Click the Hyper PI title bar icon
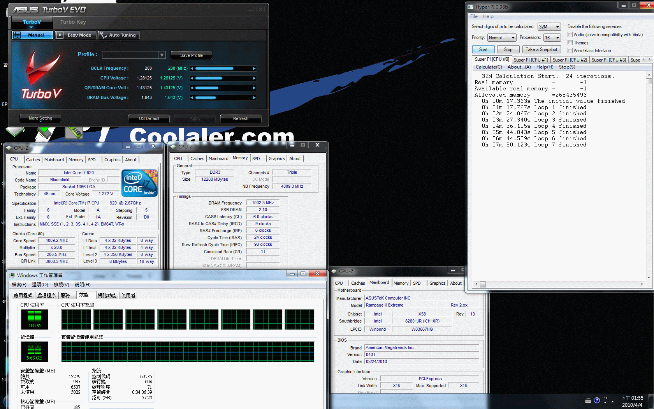The width and height of the screenshot is (654, 409). pos(471,7)
